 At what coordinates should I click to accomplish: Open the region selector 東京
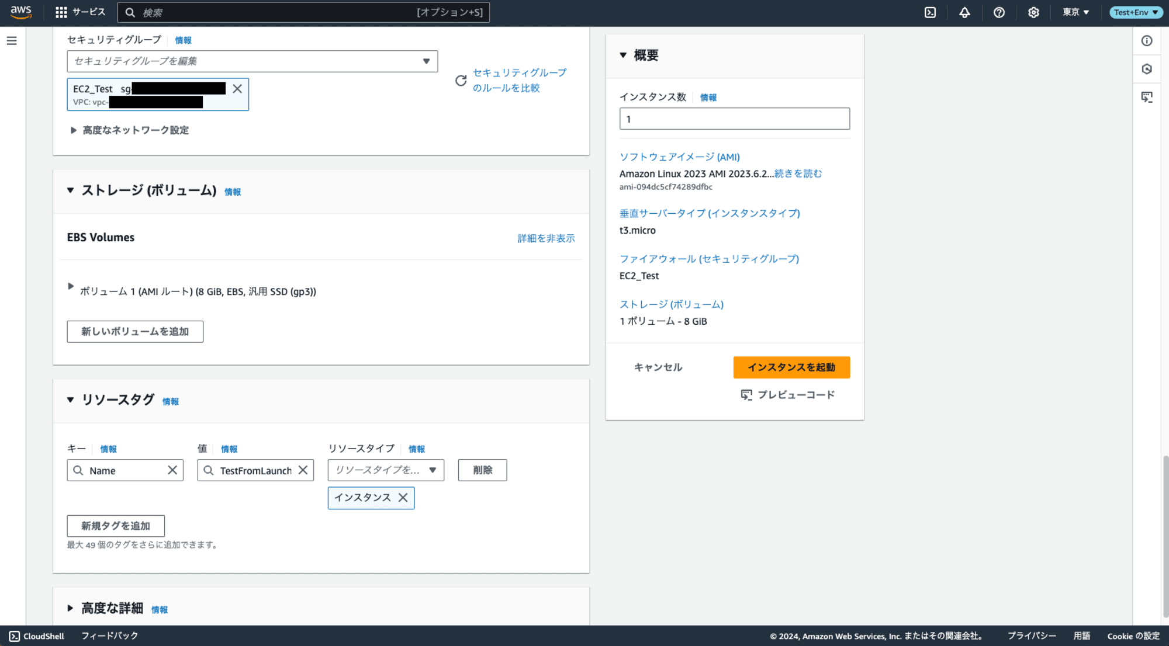[1075, 12]
